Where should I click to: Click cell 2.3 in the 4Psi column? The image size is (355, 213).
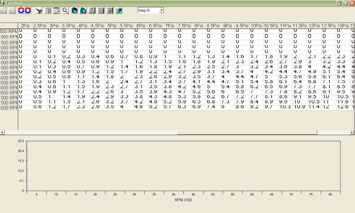[x=83, y=107]
